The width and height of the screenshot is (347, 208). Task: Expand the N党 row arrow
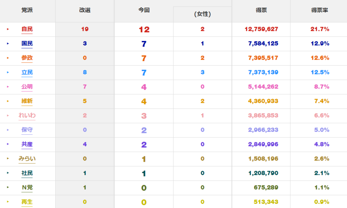point(8,187)
